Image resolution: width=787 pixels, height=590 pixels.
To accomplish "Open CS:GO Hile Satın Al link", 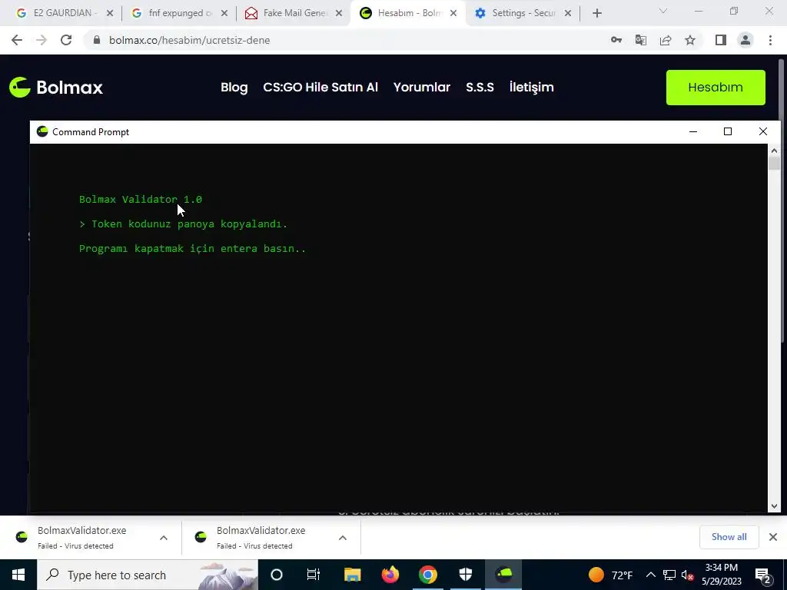I will point(320,88).
